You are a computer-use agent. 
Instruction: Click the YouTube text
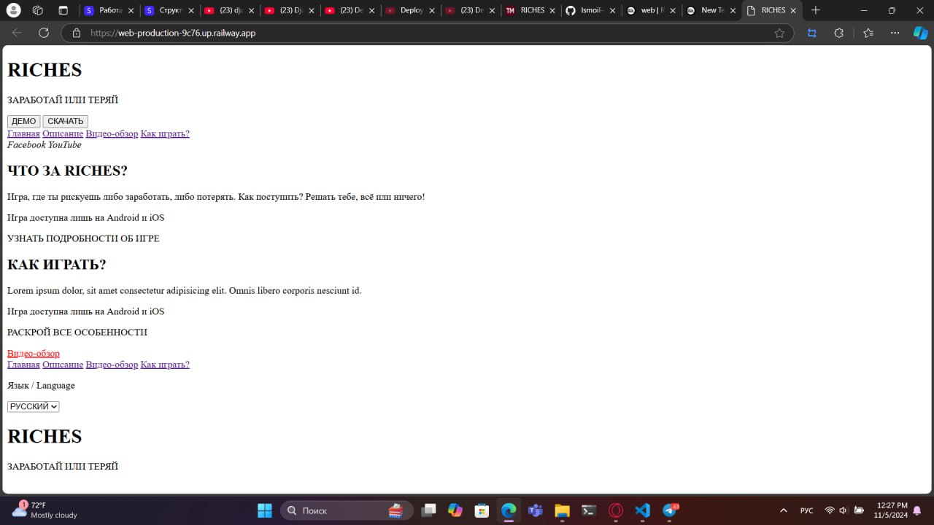click(x=65, y=145)
